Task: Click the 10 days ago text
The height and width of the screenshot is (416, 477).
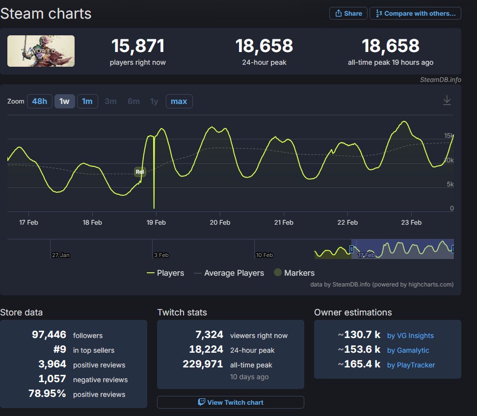Action: pos(249,377)
